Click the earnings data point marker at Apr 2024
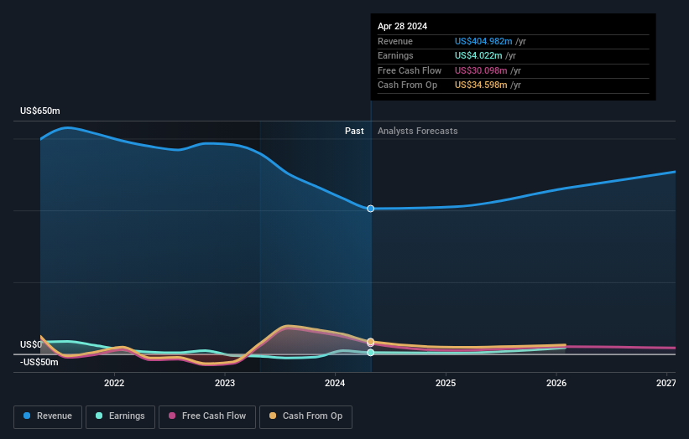This screenshot has height=439, width=689. coord(370,353)
